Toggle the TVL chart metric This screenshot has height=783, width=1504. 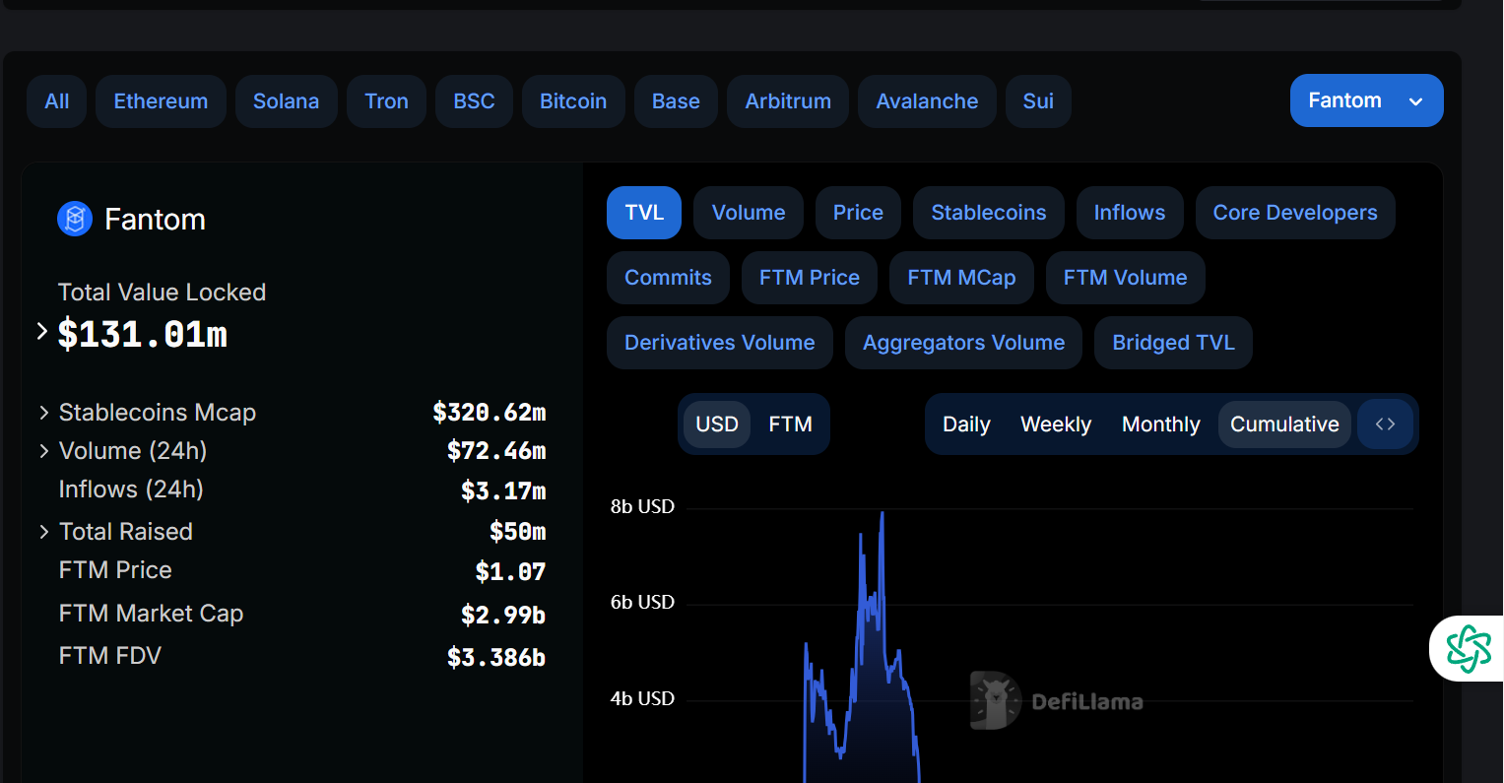pyautogui.click(x=644, y=213)
